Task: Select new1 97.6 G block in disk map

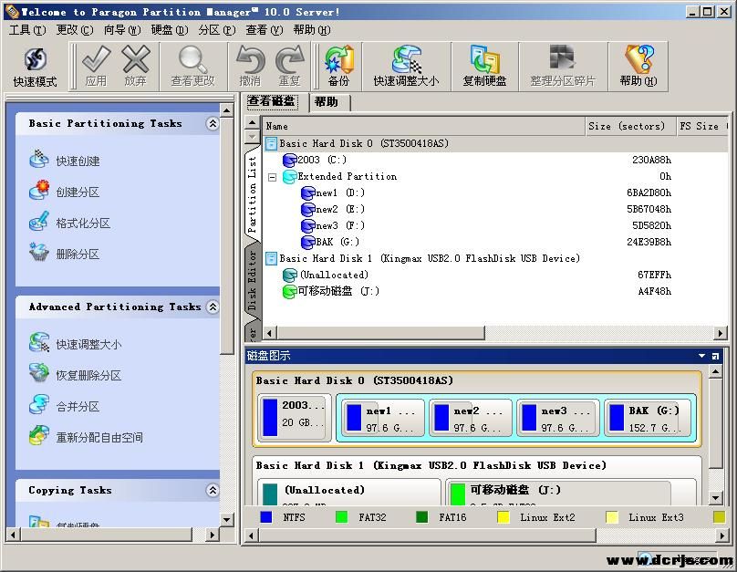Action: (382, 419)
